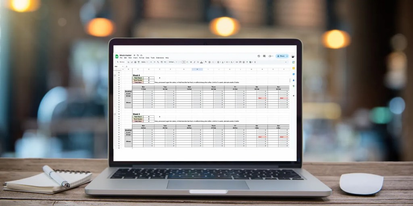
Task: Open the Tasks side panel icon
Action: click(x=294, y=74)
